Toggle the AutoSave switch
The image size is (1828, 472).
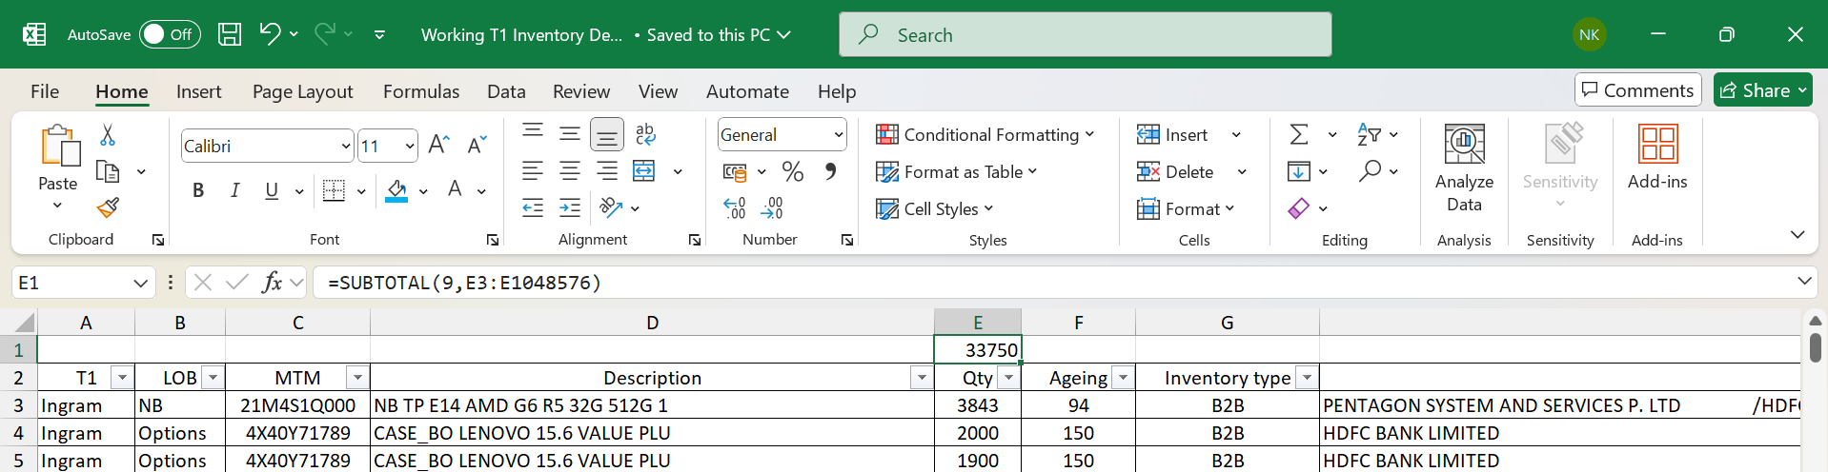tap(170, 34)
